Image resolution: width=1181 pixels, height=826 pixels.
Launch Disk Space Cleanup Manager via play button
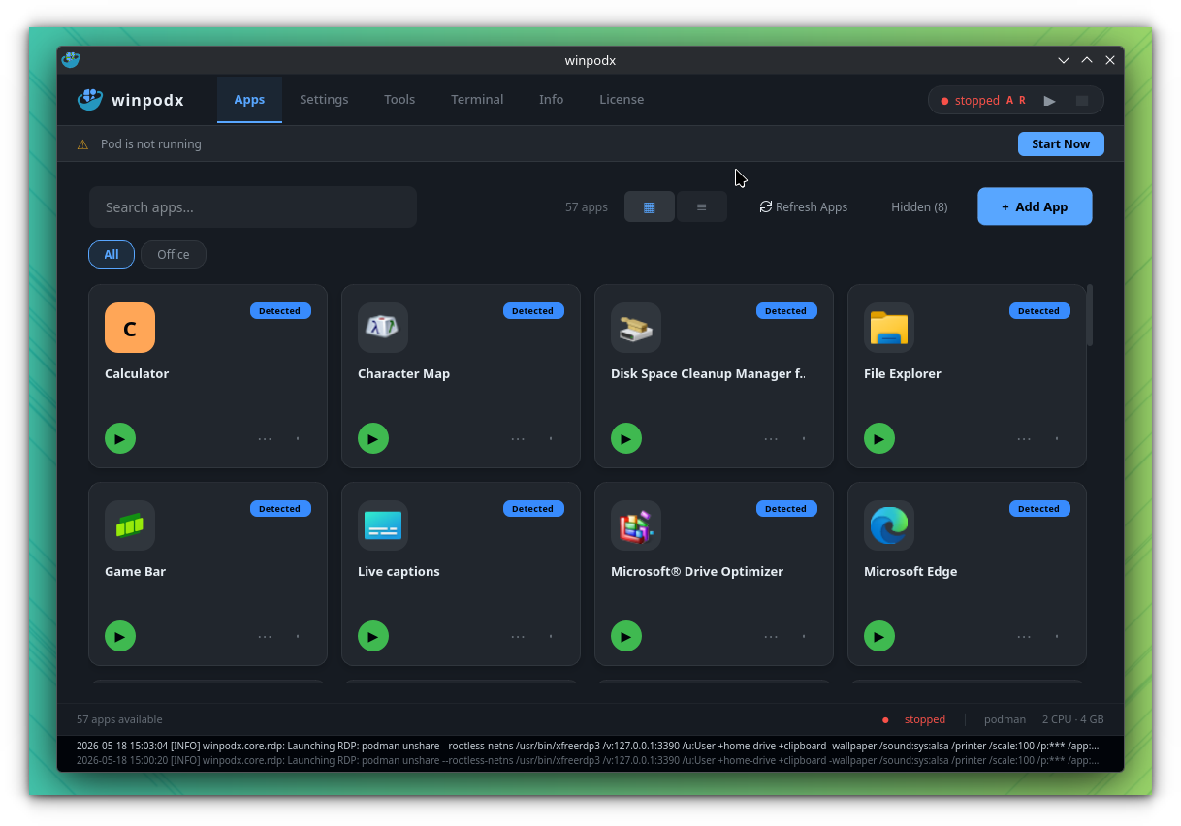pos(626,438)
